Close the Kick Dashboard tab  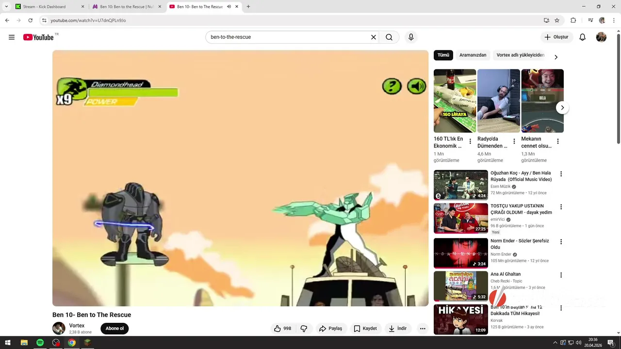click(82, 7)
